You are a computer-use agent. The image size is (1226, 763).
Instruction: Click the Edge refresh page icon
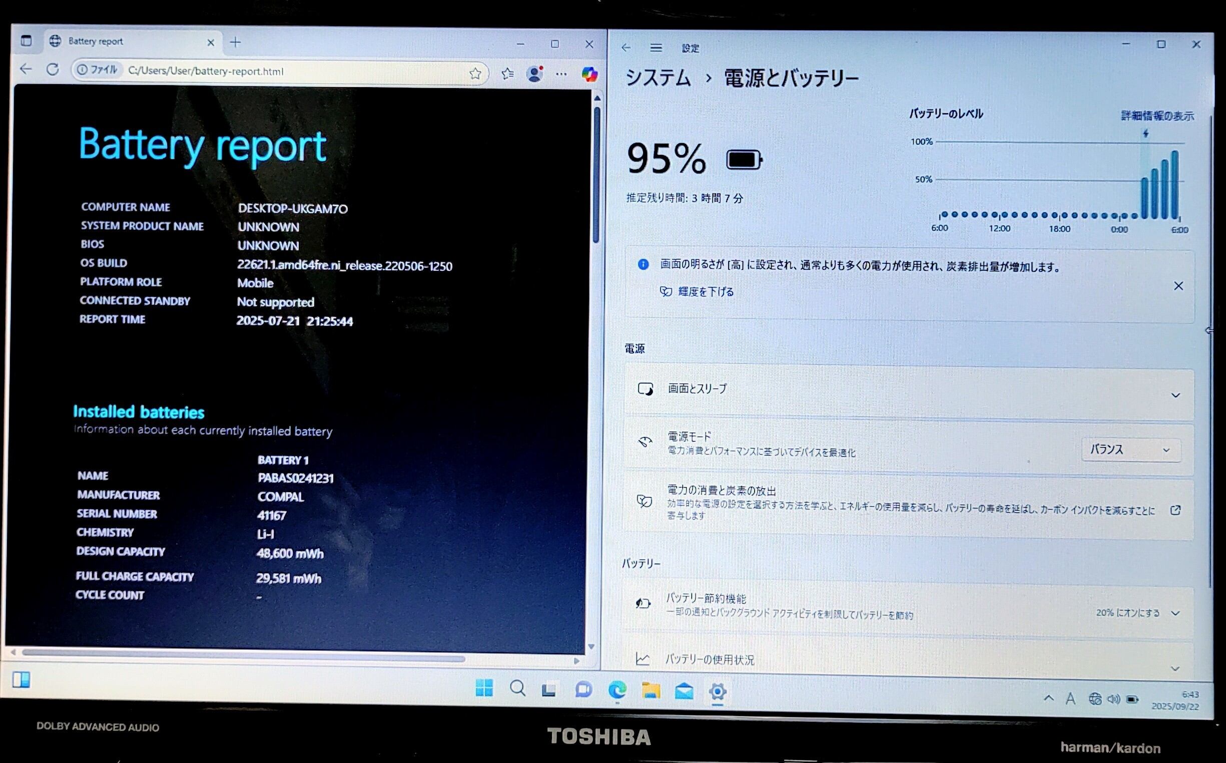pyautogui.click(x=53, y=70)
